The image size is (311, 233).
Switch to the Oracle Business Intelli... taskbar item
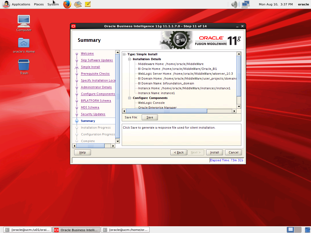pos(76,230)
